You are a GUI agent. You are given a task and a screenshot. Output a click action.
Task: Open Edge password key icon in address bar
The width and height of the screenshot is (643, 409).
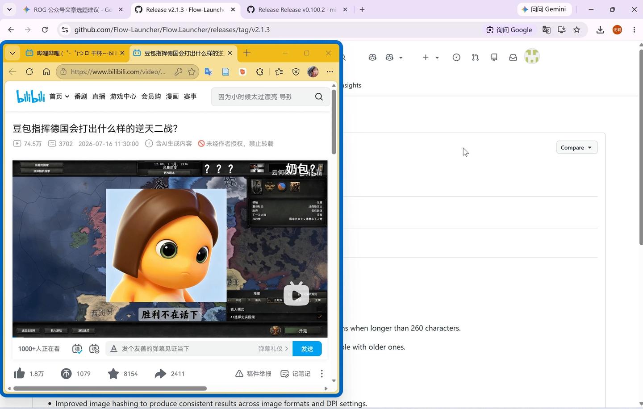click(178, 71)
